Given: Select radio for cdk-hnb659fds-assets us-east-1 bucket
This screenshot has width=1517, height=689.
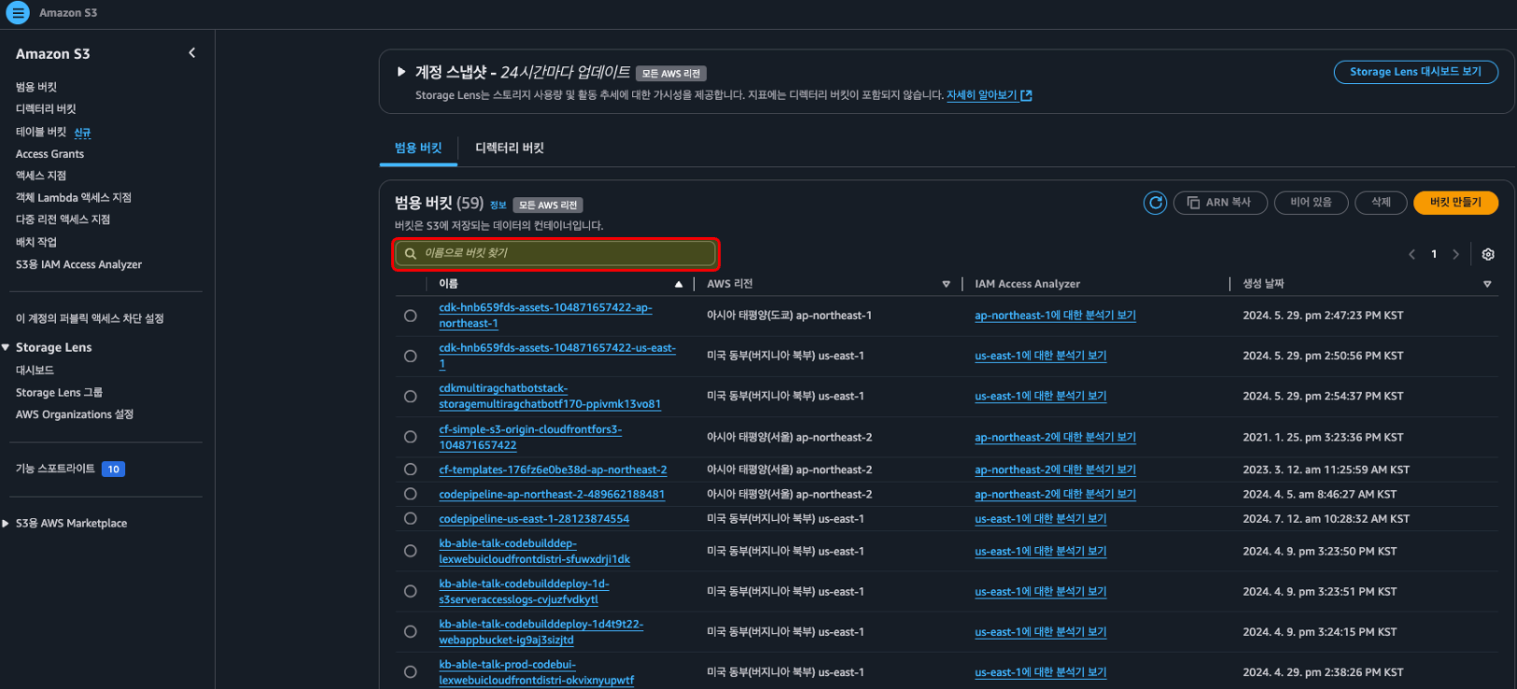Looking at the screenshot, I should pos(410,356).
